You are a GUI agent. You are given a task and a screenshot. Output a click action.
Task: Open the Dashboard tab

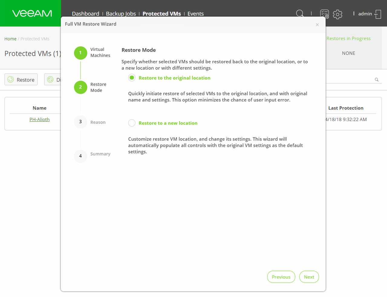(86, 14)
